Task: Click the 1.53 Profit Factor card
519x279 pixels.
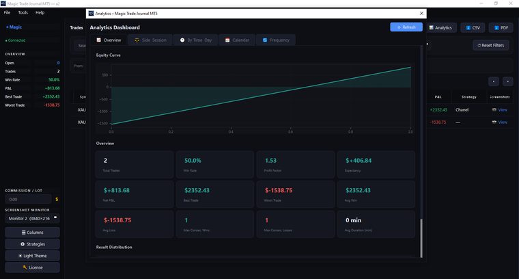Action: (x=296, y=164)
